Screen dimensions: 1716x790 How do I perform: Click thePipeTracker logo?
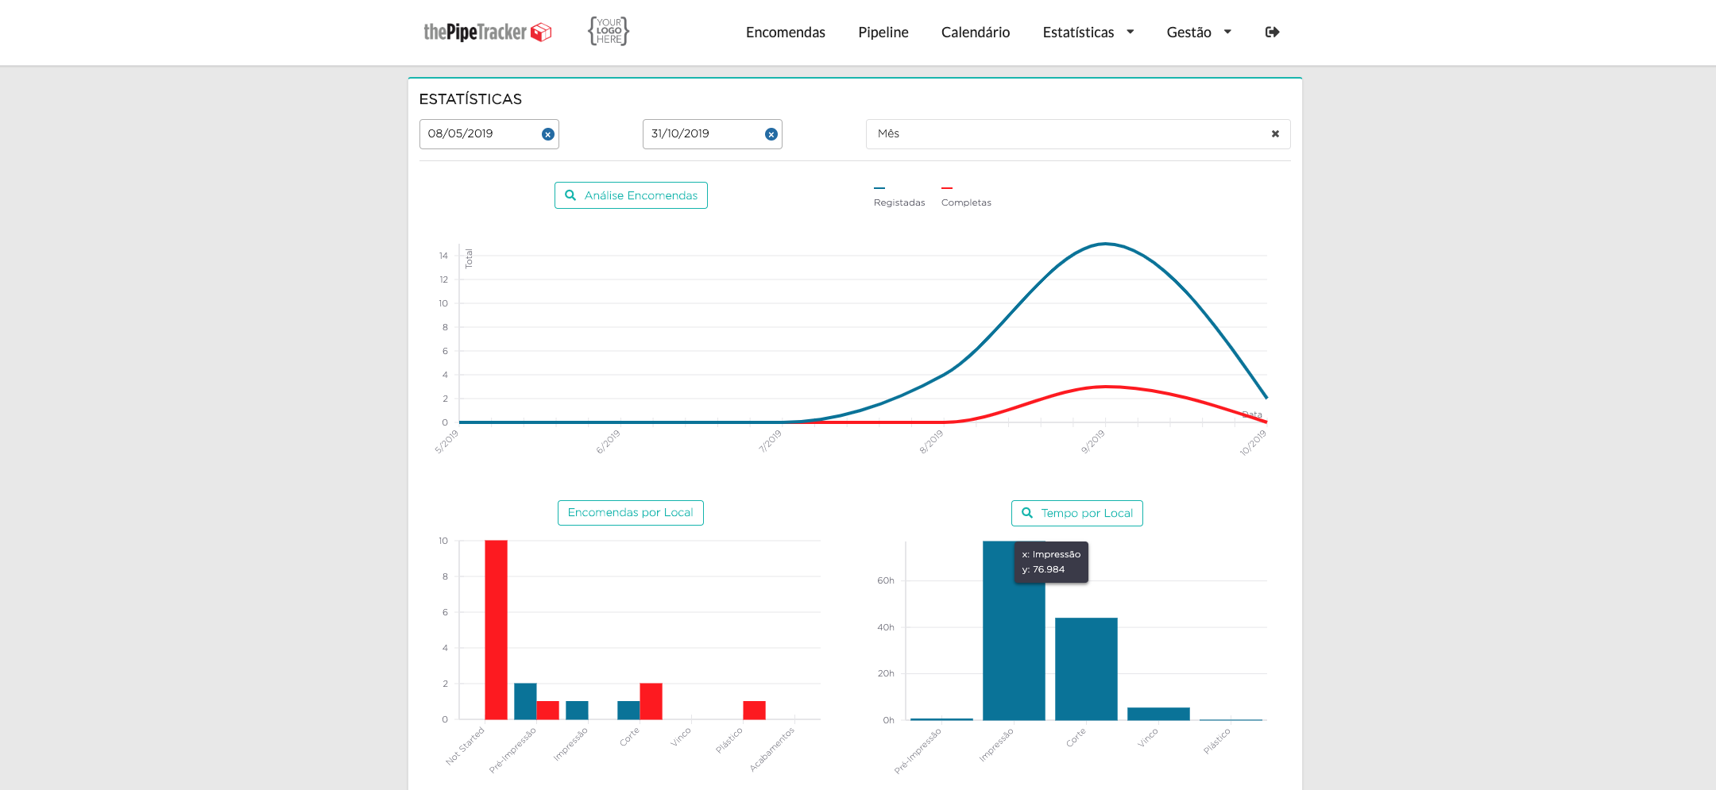487,32
